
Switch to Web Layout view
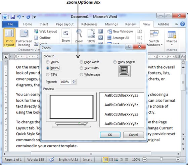(x=45, y=32)
